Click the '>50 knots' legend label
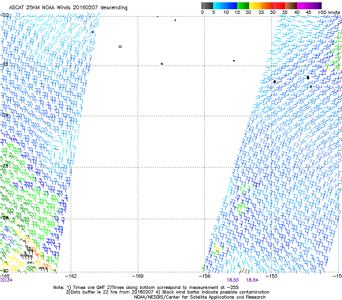Image resolution: width=342 pixels, height=300 pixels. (x=329, y=12)
